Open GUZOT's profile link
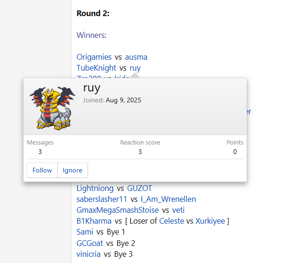 click(x=140, y=188)
